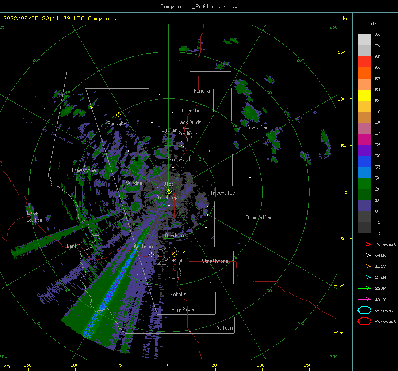This screenshot has height=371, width=398.
Task: Click the HighRiver city label
Action: (x=184, y=310)
